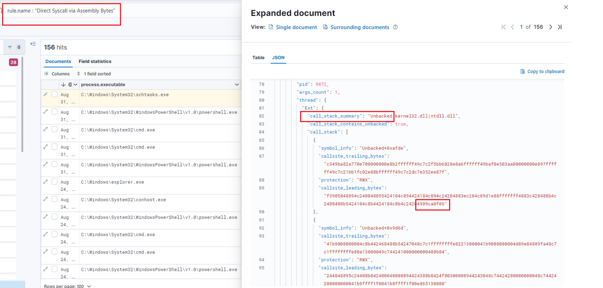Open process.executable column header menu
603x288 pixels.
coord(237,85)
